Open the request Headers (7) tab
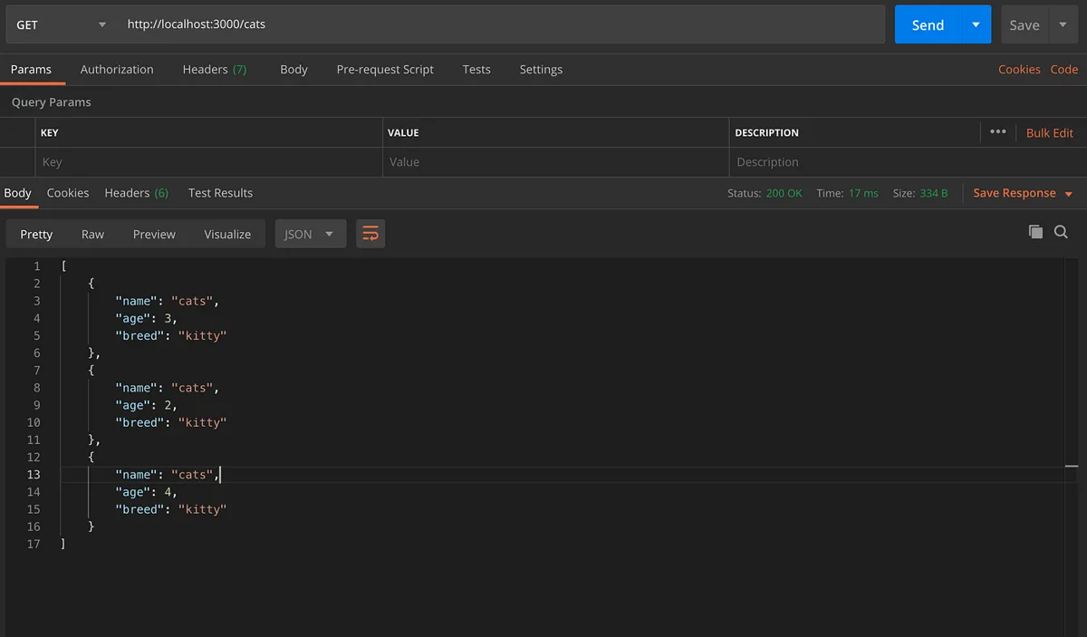Viewport: 1087px width, 637px height. coord(215,69)
